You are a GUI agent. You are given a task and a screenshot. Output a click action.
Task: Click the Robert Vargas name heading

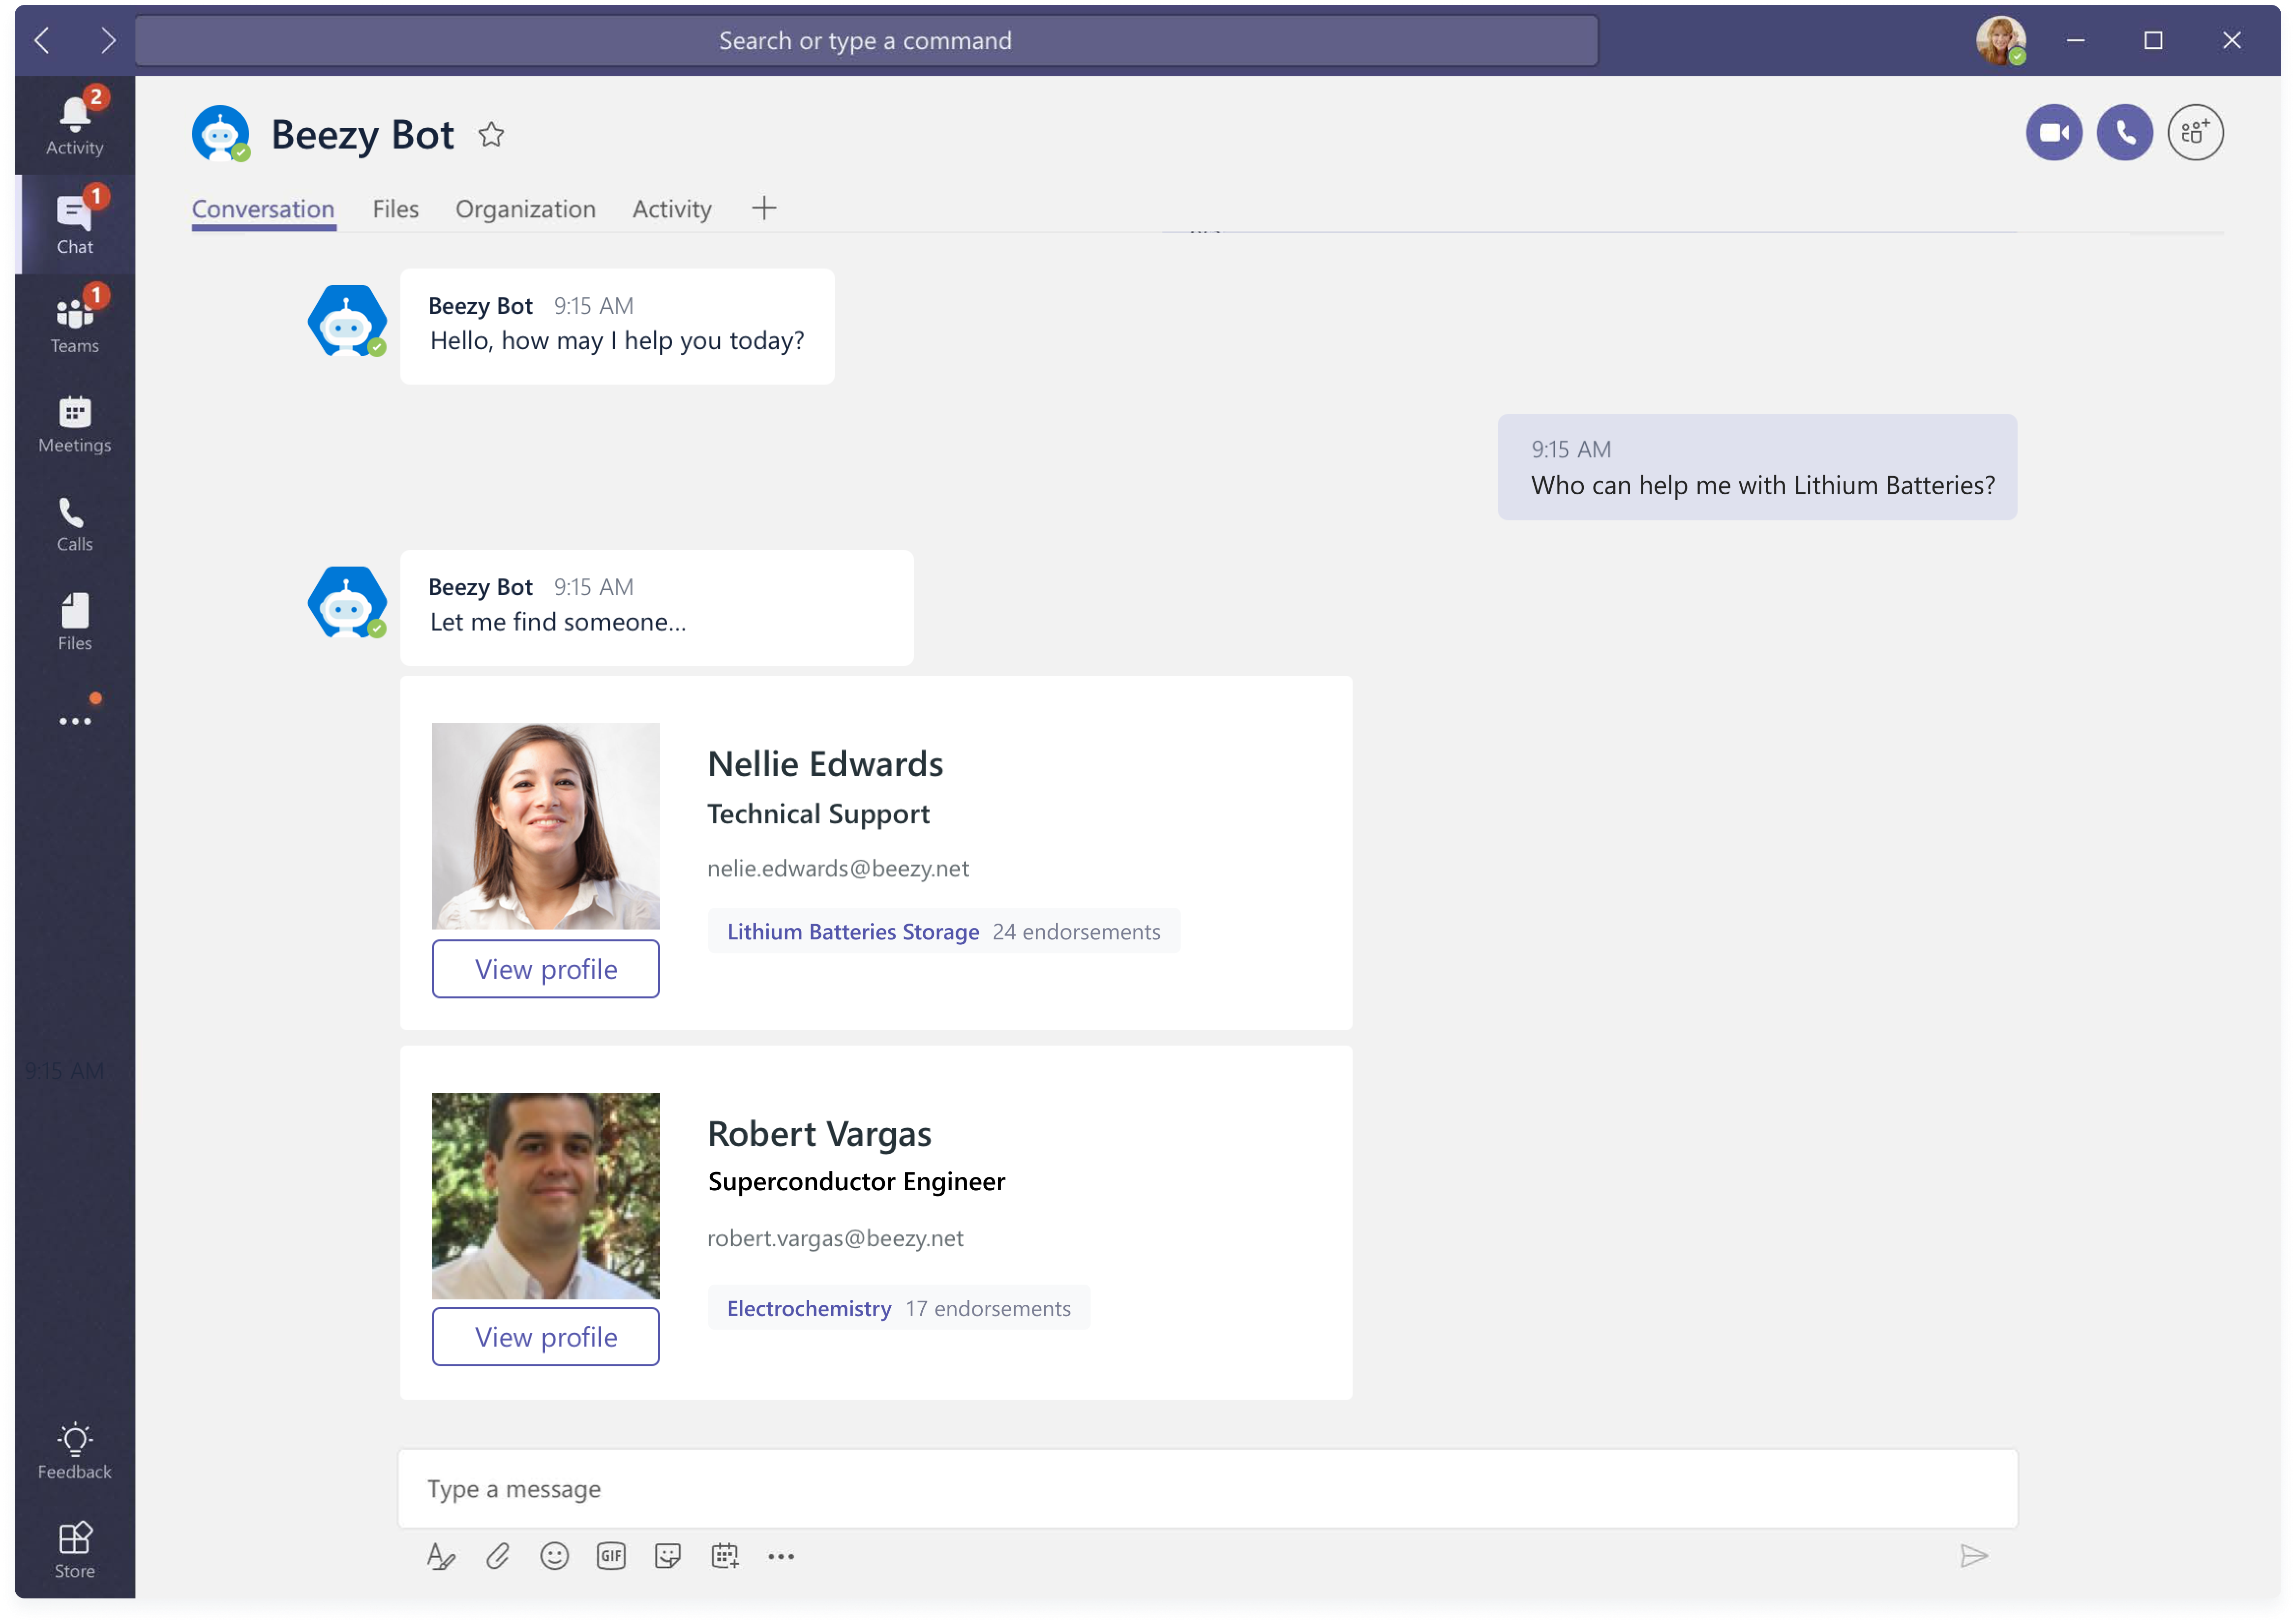click(819, 1133)
